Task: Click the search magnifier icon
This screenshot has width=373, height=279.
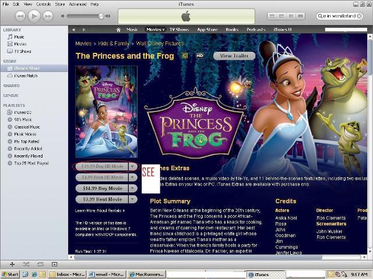Action: [x=320, y=16]
